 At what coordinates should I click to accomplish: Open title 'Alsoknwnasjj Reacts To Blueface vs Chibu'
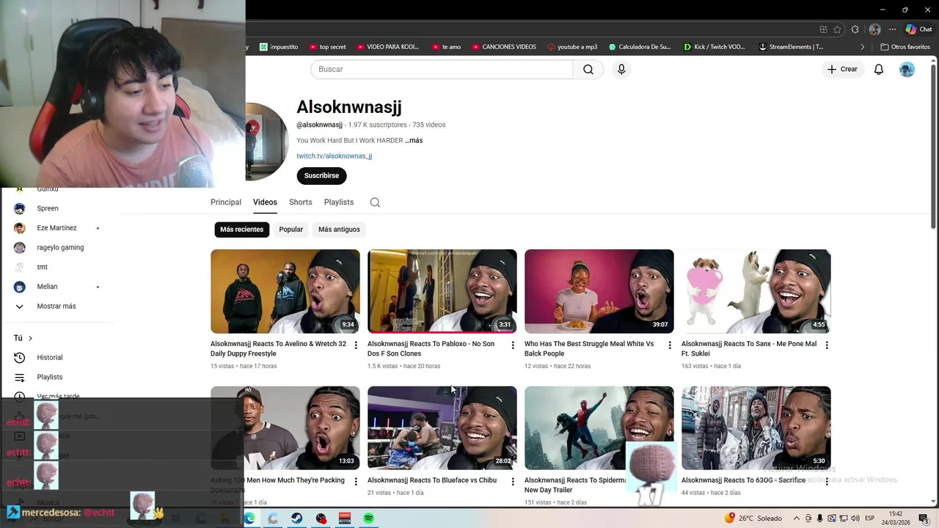click(x=432, y=480)
